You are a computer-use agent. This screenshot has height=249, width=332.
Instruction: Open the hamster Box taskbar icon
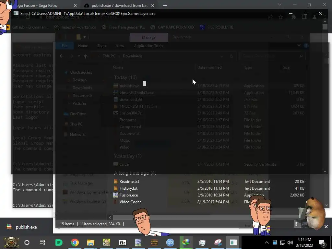click(106, 243)
